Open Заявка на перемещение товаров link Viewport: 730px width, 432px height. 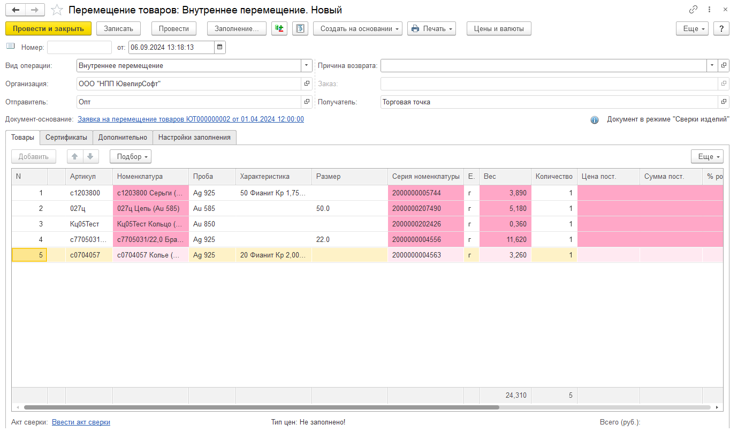pyautogui.click(x=191, y=119)
